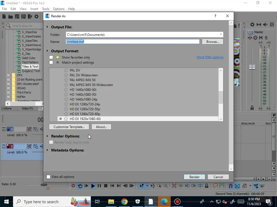The height and width of the screenshot is (207, 277).
Task: Click the Save icon in VEGAS toolbar
Action: tap(17, 16)
